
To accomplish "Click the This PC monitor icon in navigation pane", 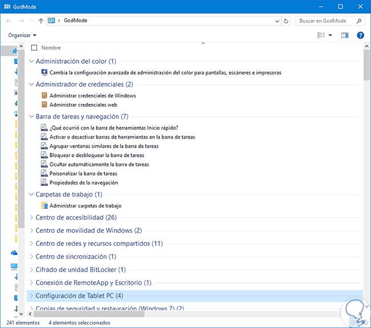I will [x=14, y=267].
